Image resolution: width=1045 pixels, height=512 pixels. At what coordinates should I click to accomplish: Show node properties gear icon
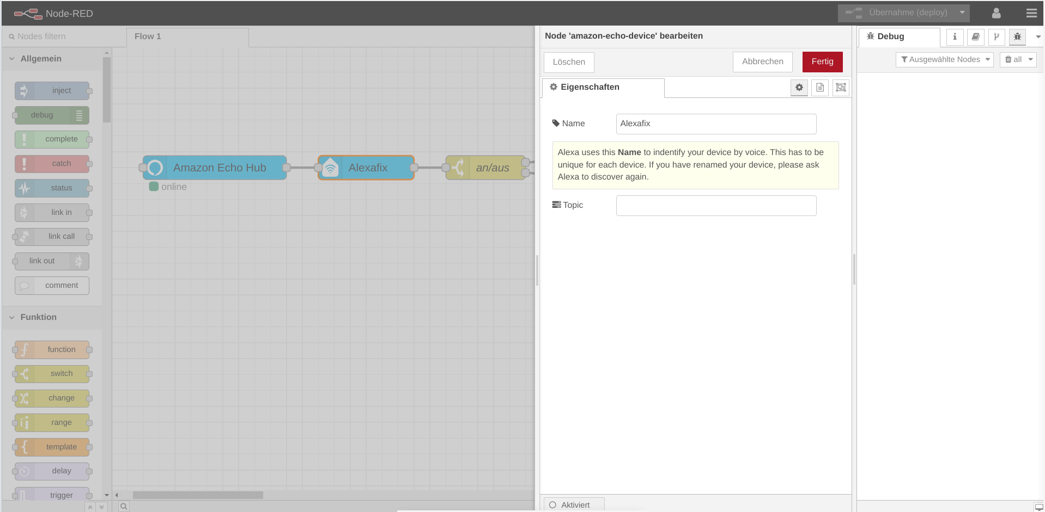[799, 88]
